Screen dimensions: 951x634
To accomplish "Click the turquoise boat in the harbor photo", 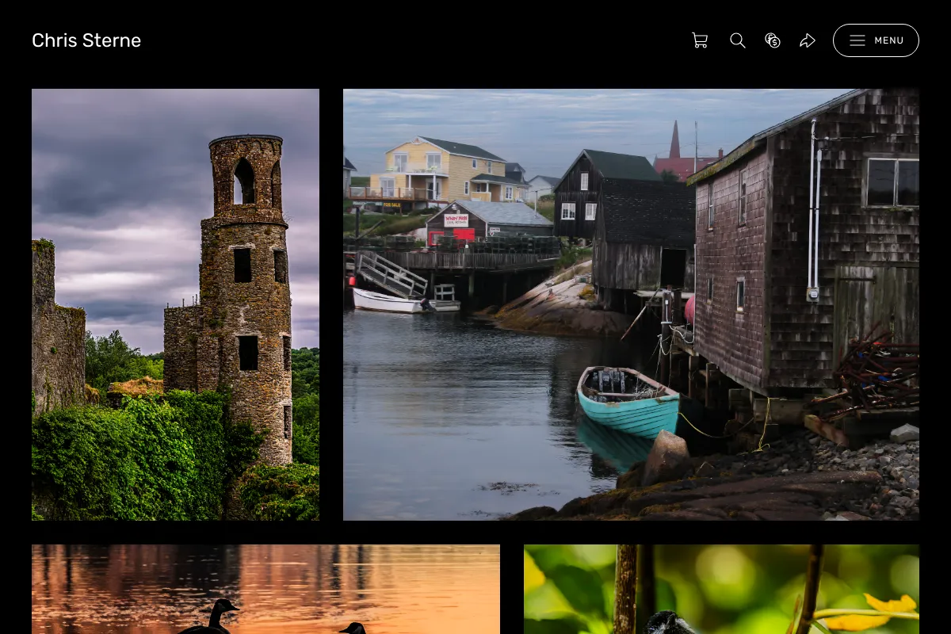I will 628,401.
